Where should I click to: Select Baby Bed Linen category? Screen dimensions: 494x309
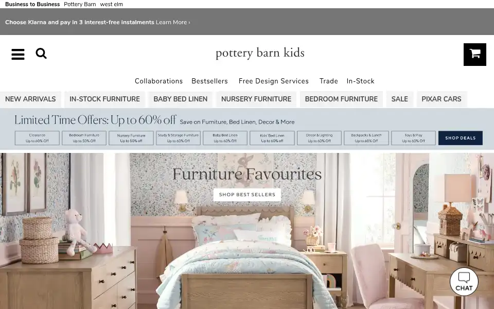tap(181, 99)
